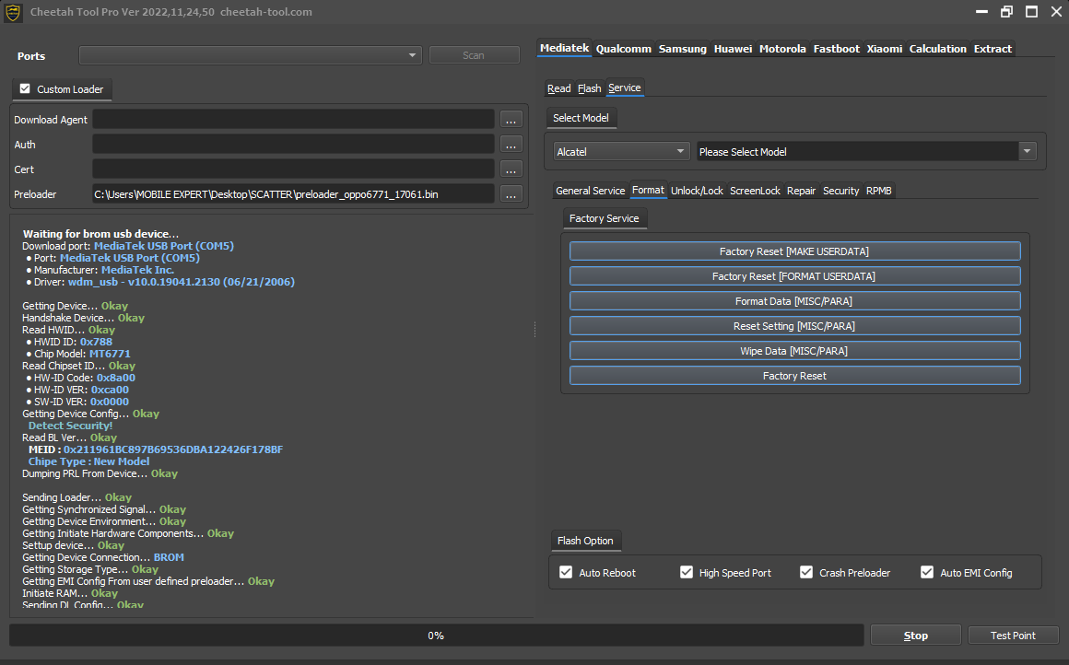Viewport: 1069px width, 665px height.
Task: Switch to the Fastboot tab
Action: tap(837, 49)
